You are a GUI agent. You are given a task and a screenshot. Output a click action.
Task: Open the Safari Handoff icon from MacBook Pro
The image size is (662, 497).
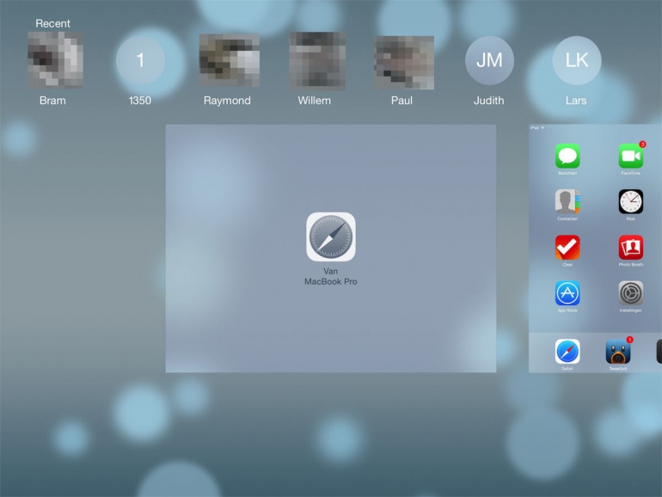(330, 237)
